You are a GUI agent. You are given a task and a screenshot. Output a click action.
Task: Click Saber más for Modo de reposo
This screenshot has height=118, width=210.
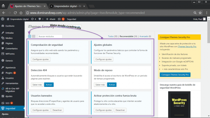click(x=100, y=85)
